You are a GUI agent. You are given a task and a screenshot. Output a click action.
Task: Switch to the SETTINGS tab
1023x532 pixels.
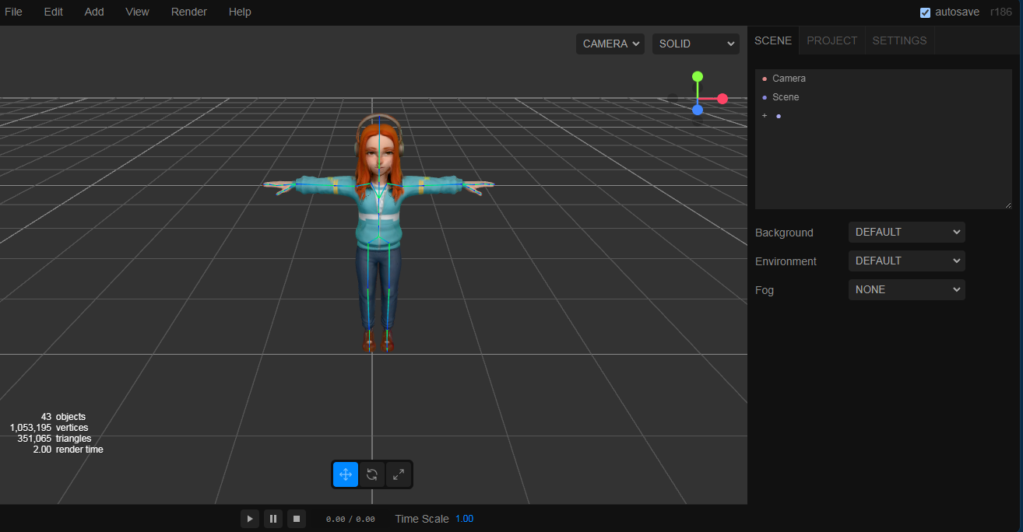tap(899, 40)
